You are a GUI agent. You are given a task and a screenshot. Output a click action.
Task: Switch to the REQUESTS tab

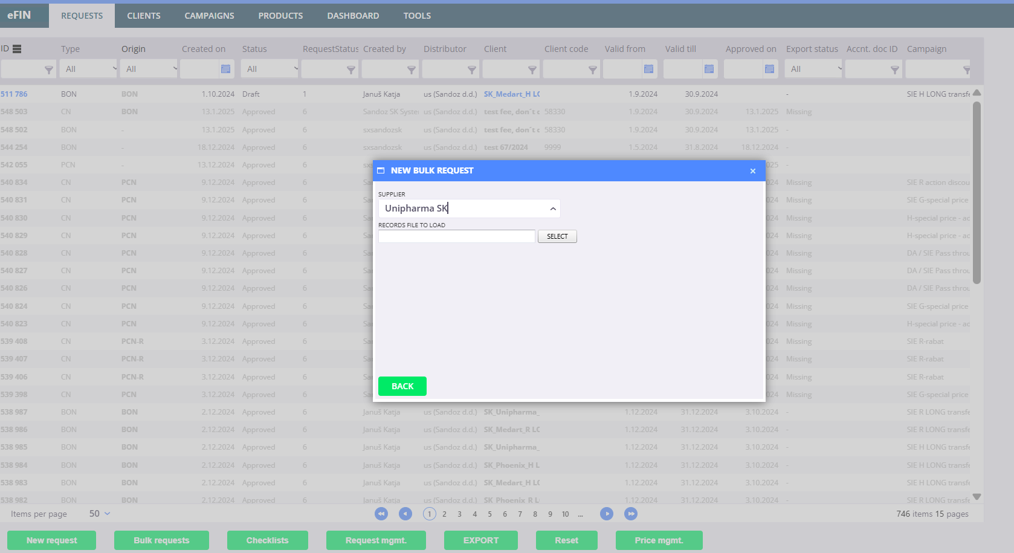pyautogui.click(x=82, y=16)
